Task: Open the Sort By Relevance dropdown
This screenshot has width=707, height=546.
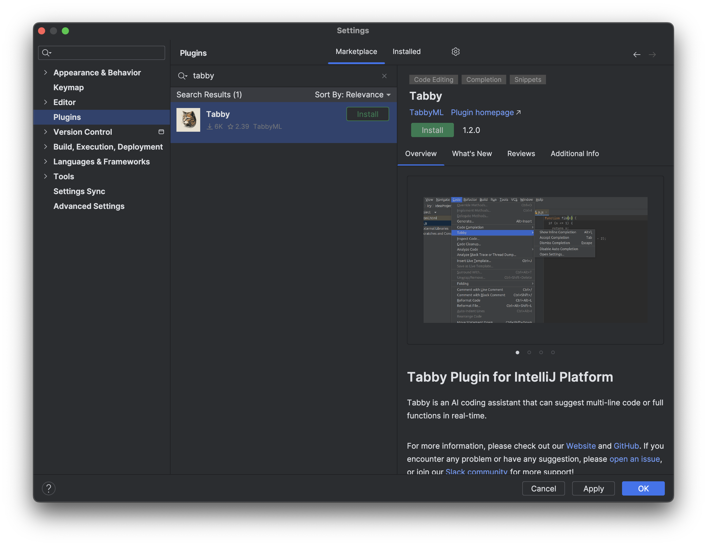Action: [353, 95]
